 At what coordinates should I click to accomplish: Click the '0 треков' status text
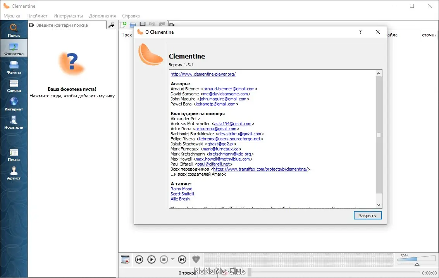tap(187, 273)
